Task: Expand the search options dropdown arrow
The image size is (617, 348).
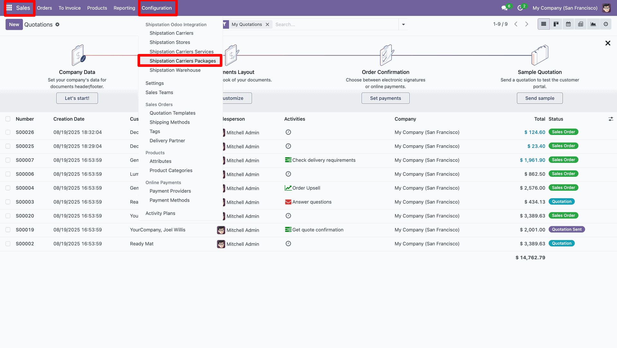Action: click(x=403, y=24)
